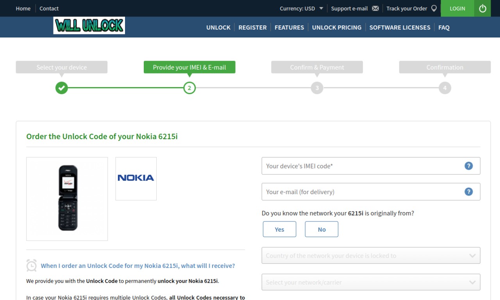Click the device's IMEI code input field
The image size is (500, 300).
pyautogui.click(x=371, y=166)
